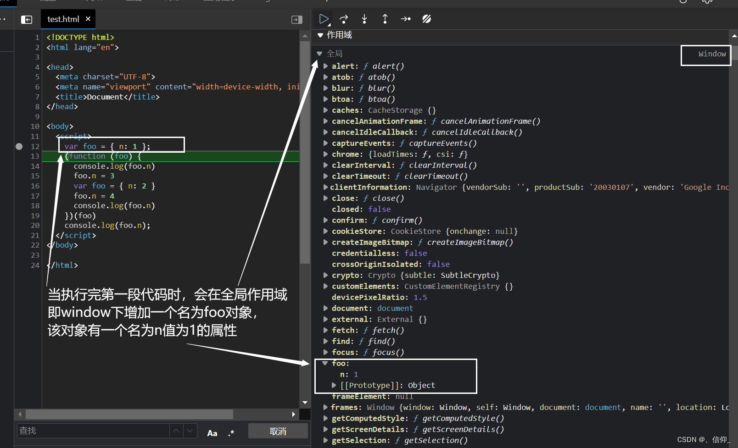
Task: Expand the clearTimeout entry
Action: coord(325,176)
